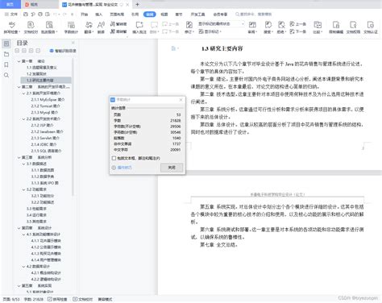This screenshot has height=303, width=382.
Task: Collapse the 第二章 outline node
Action: click(19, 87)
